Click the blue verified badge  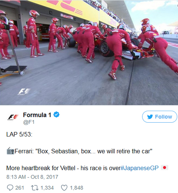[x=56, y=114]
